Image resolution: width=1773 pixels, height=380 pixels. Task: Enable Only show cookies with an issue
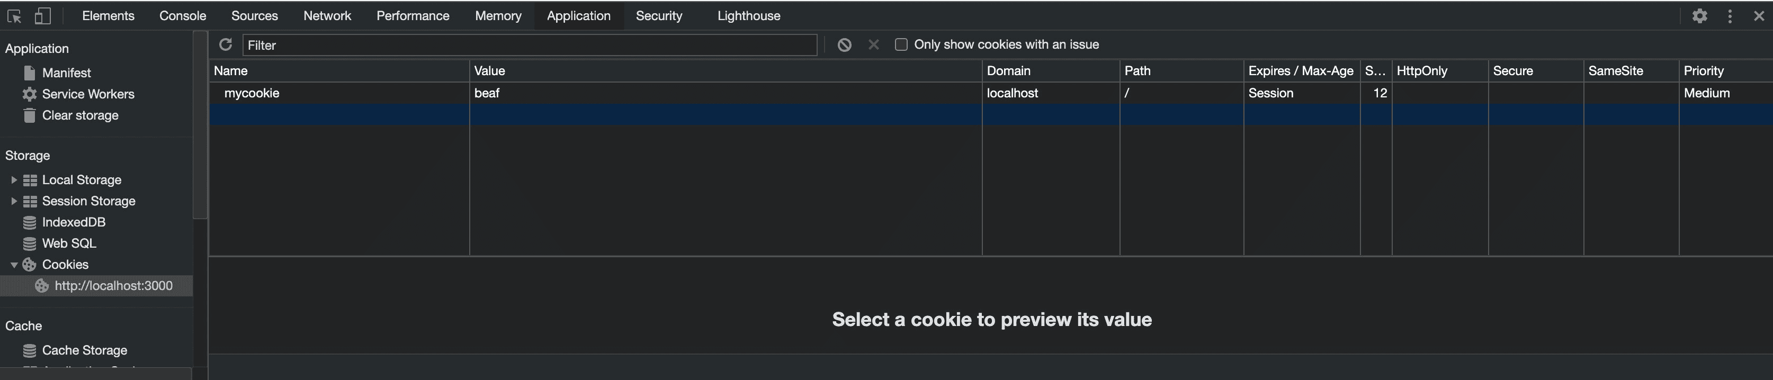pos(901,45)
